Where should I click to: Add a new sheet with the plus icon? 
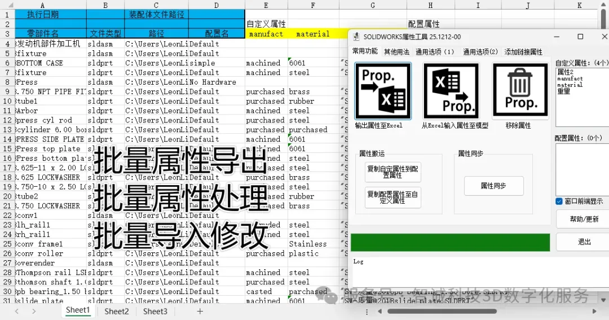(200, 311)
